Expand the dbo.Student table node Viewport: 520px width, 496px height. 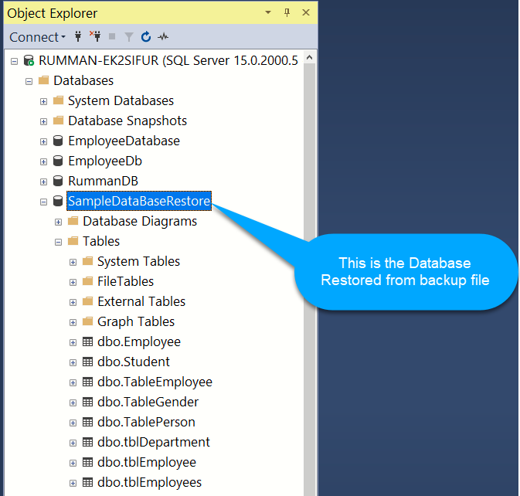point(73,362)
